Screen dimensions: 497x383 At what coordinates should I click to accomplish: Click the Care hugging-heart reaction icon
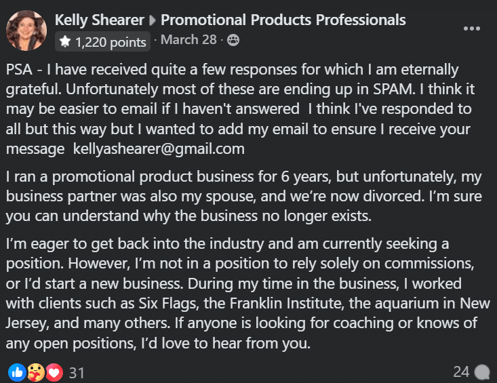pos(36,372)
